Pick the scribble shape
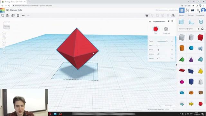Image resolution: width=206 pixels, height=116 pixels. [200, 48]
